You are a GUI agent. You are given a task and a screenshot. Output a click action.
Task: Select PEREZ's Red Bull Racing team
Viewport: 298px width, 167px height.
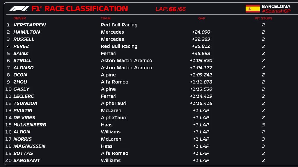pyautogui.click(x=119, y=46)
